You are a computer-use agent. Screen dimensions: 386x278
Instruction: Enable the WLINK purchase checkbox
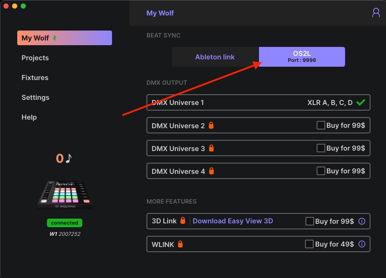click(309, 244)
